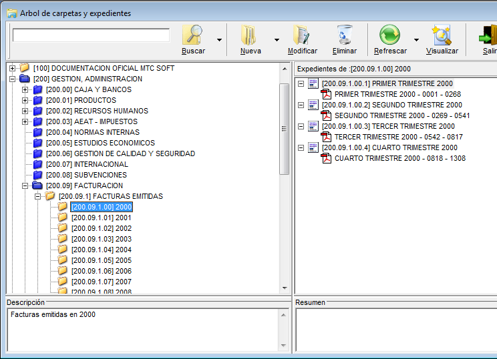Collapse the [200.09] FACTURACION tree node
Image resolution: width=497 pixels, height=359 pixels.
point(25,186)
